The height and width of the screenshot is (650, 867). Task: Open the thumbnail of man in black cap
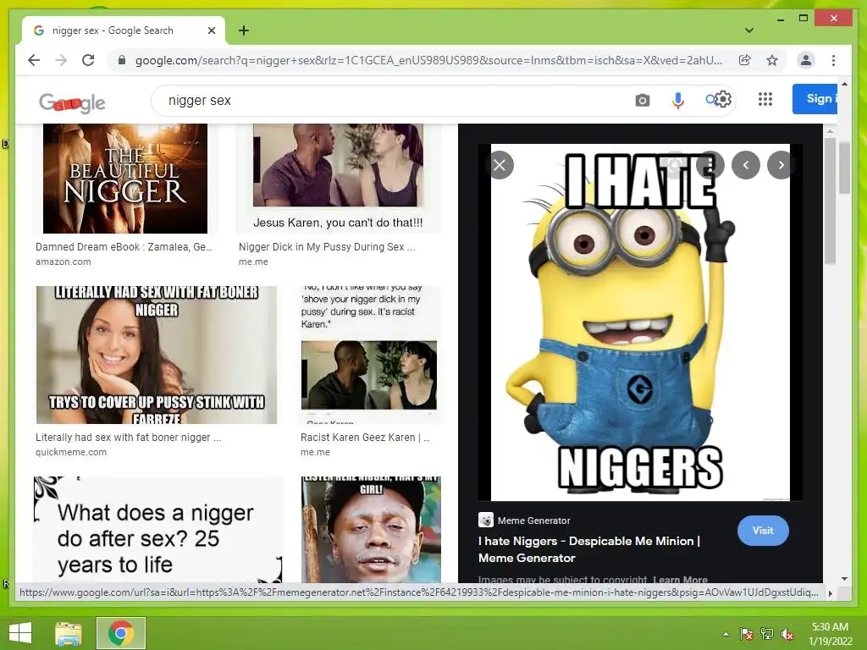pyautogui.click(x=371, y=530)
